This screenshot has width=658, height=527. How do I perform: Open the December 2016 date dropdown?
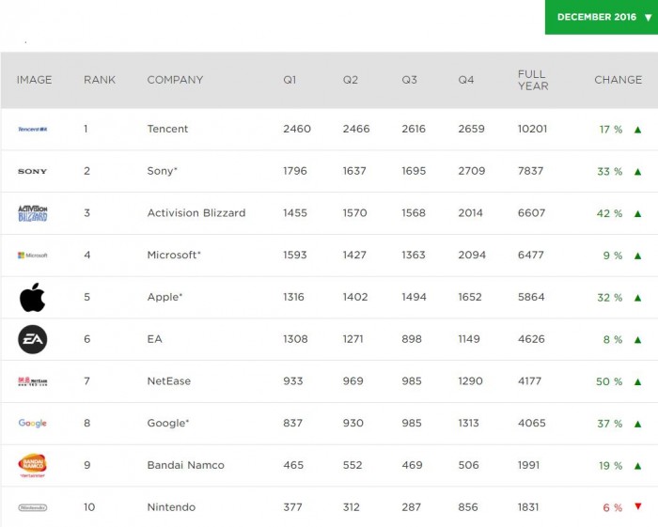coord(602,17)
